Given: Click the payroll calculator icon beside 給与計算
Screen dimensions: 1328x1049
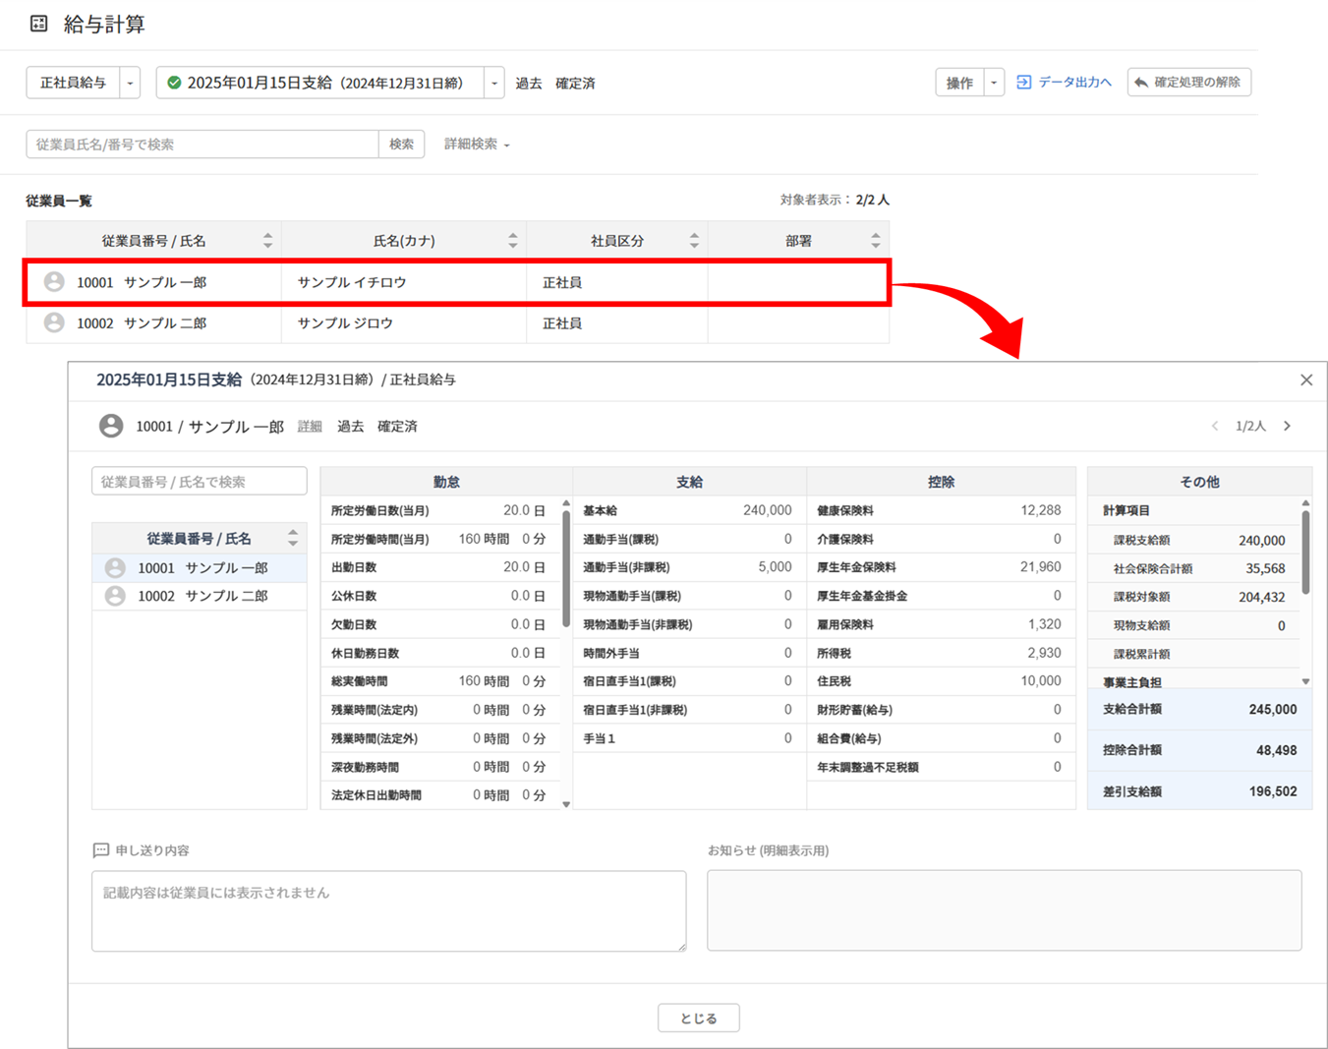Looking at the screenshot, I should (38, 24).
